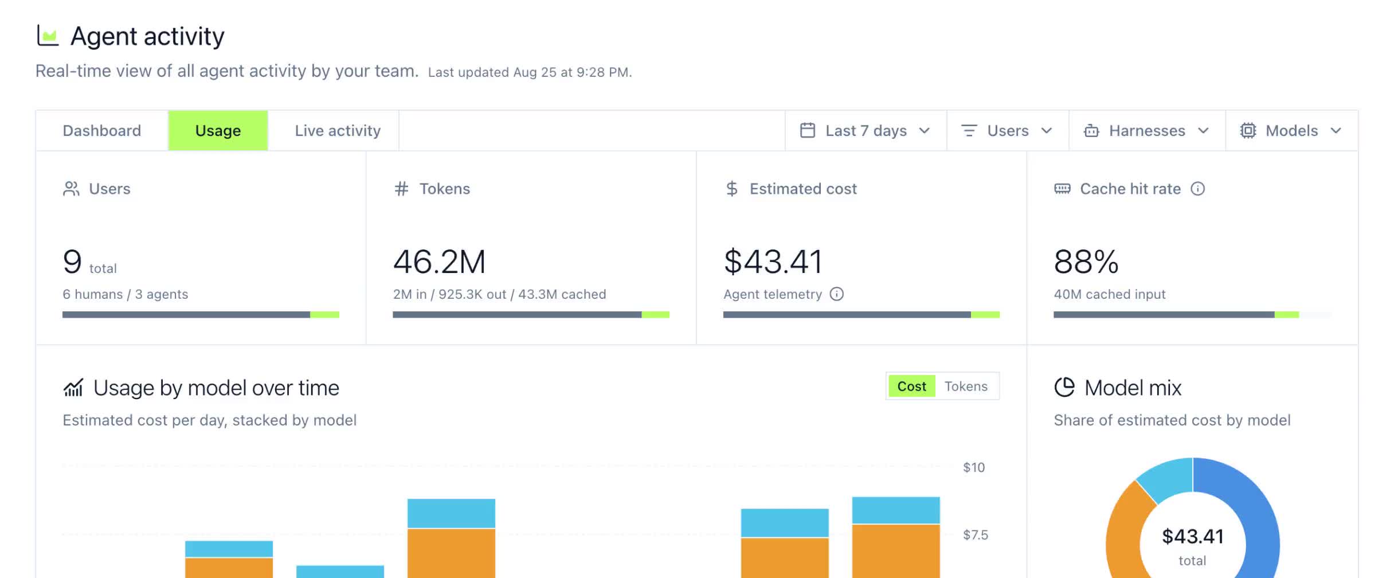Click the Tokens breakdown progress bar

point(531,315)
